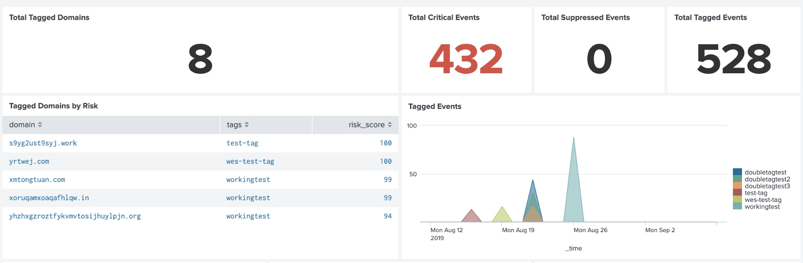This screenshot has width=803, height=263.
Task: Click Mon Aug 19 axis label
Action: point(518,230)
